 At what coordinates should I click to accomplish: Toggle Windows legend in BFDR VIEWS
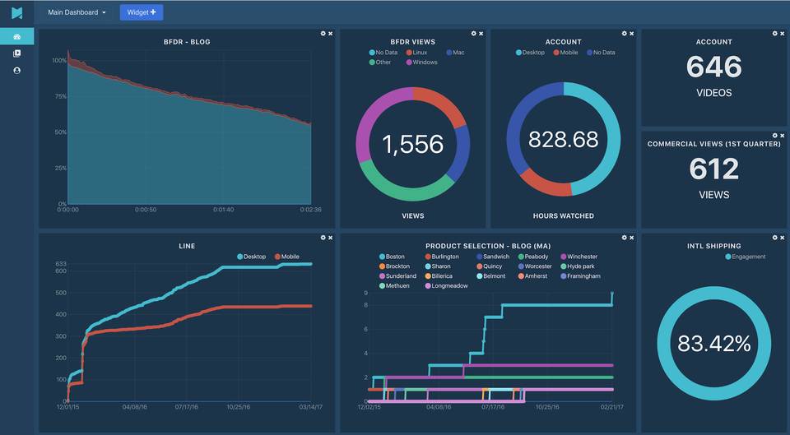421,62
